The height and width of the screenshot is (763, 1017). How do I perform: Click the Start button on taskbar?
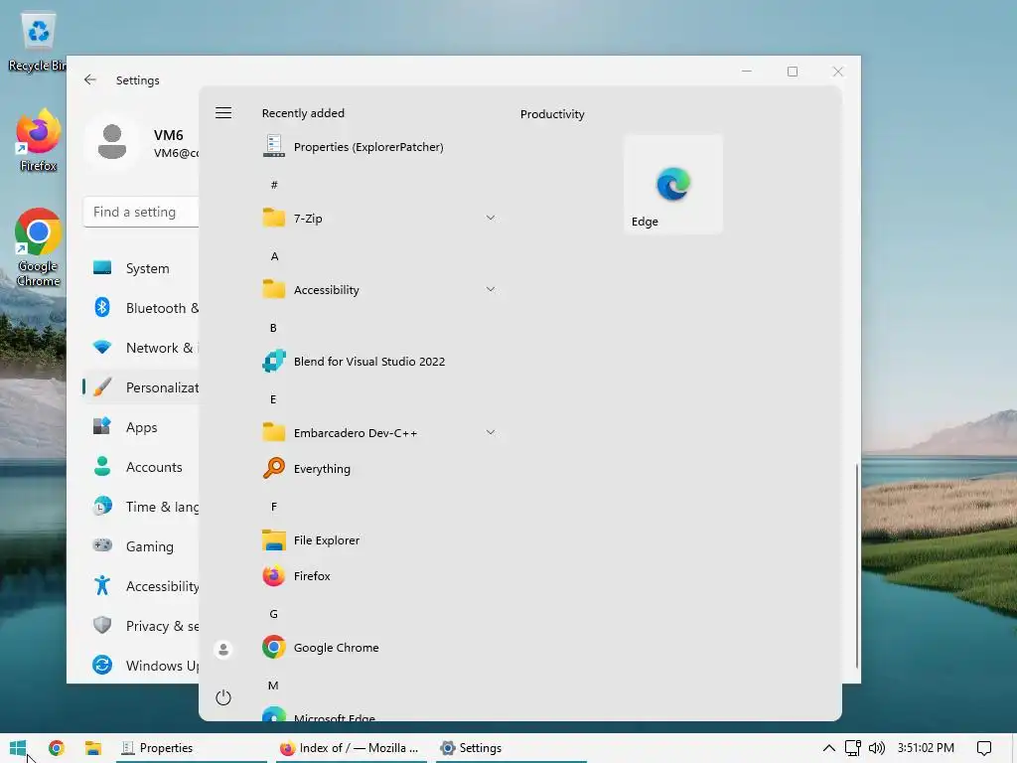coord(18,748)
